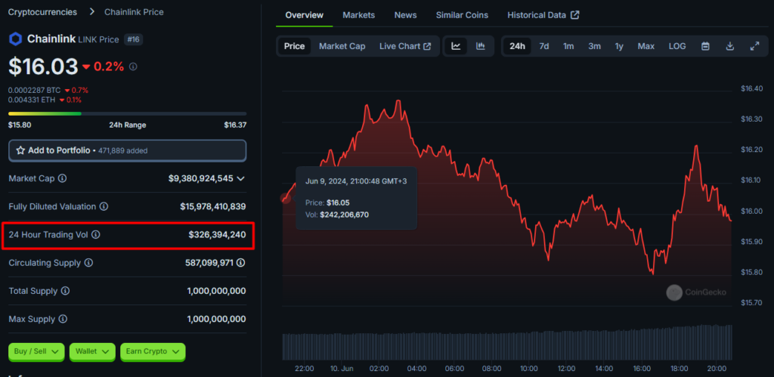The height and width of the screenshot is (377, 774).
Task: Toggle the LOG scale option
Action: 676,46
